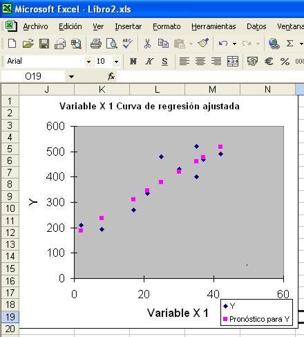Toggle bold formatting with the N button
304x337 pixels.
point(133,62)
